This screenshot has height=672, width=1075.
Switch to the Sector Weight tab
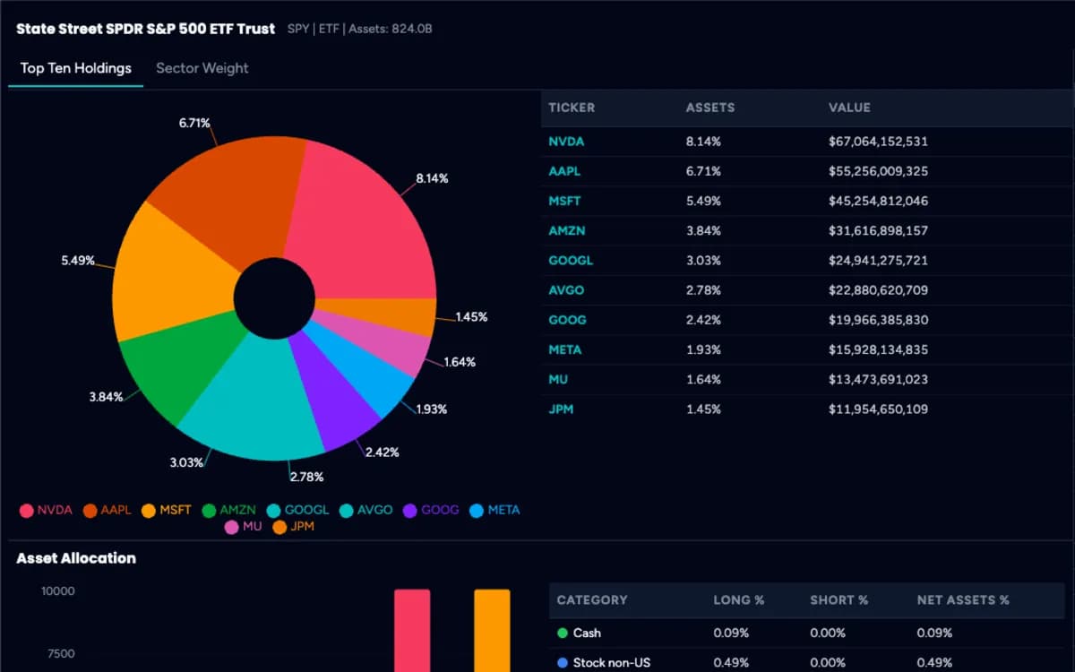coord(202,68)
